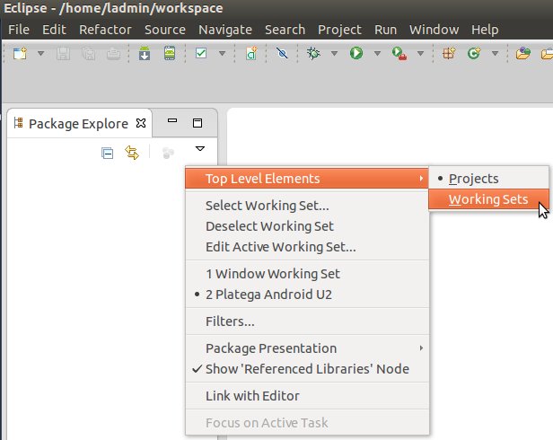Expand the New Java Class dropdown arrow

[x=496, y=54]
